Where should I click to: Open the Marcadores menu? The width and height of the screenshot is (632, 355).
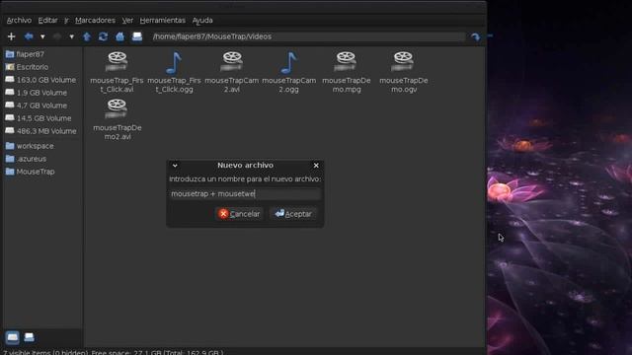[95, 20]
